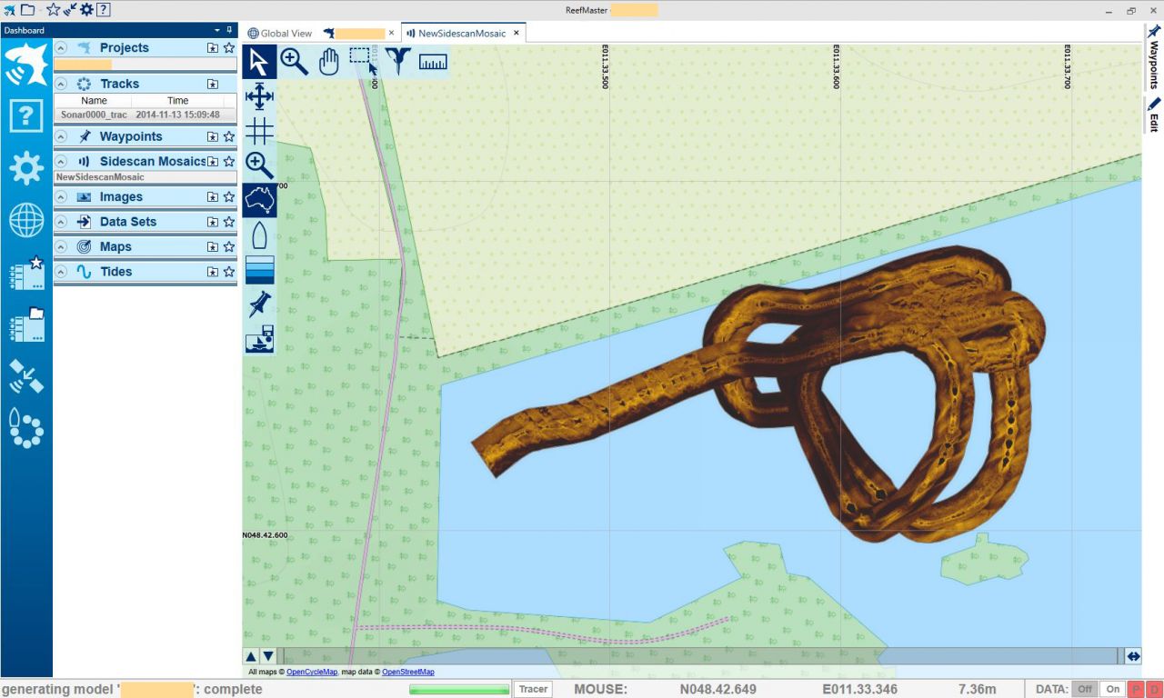Turn data mode Off
The width and height of the screenshot is (1164, 698).
pyautogui.click(x=1084, y=689)
